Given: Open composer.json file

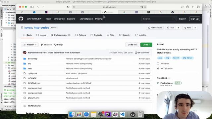Looking at the screenshot, I should point(35,88).
